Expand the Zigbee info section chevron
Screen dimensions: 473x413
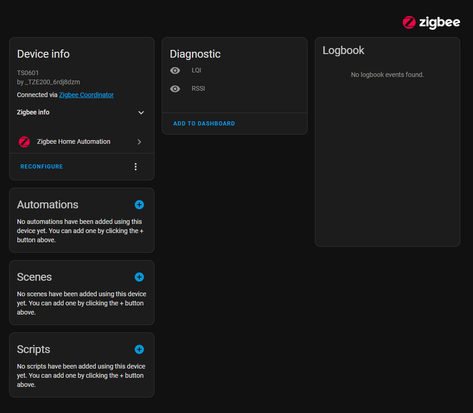[141, 113]
